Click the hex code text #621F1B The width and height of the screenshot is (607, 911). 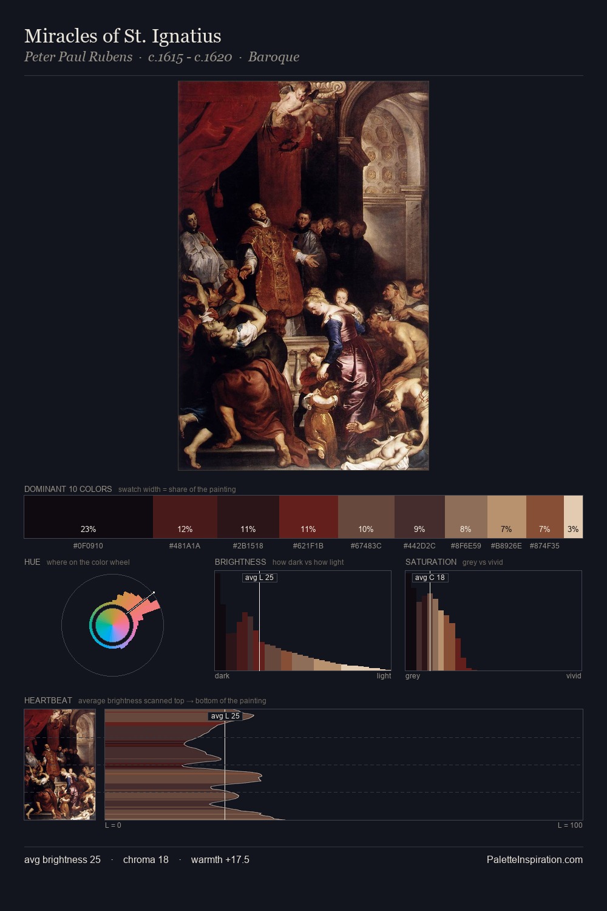click(308, 546)
